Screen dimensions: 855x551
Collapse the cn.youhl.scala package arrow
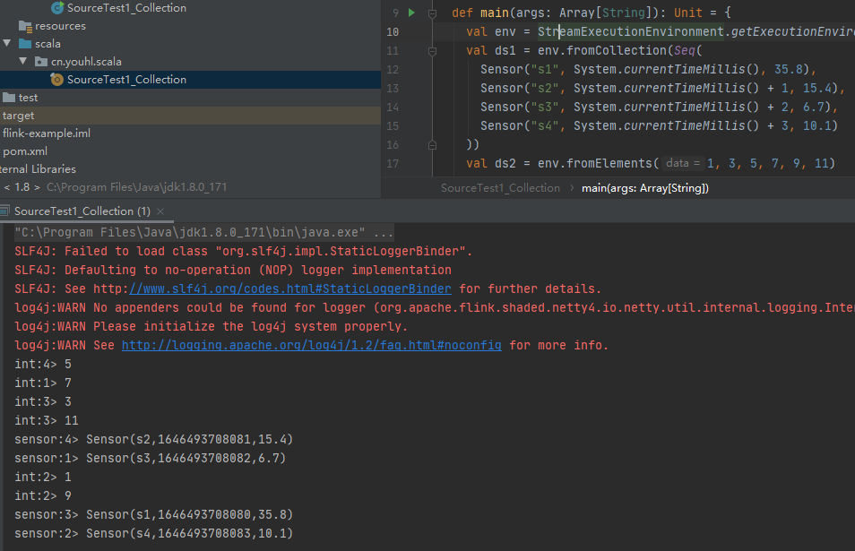pos(23,61)
